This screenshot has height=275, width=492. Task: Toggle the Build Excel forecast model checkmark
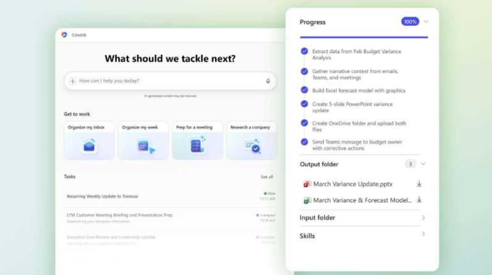point(304,90)
